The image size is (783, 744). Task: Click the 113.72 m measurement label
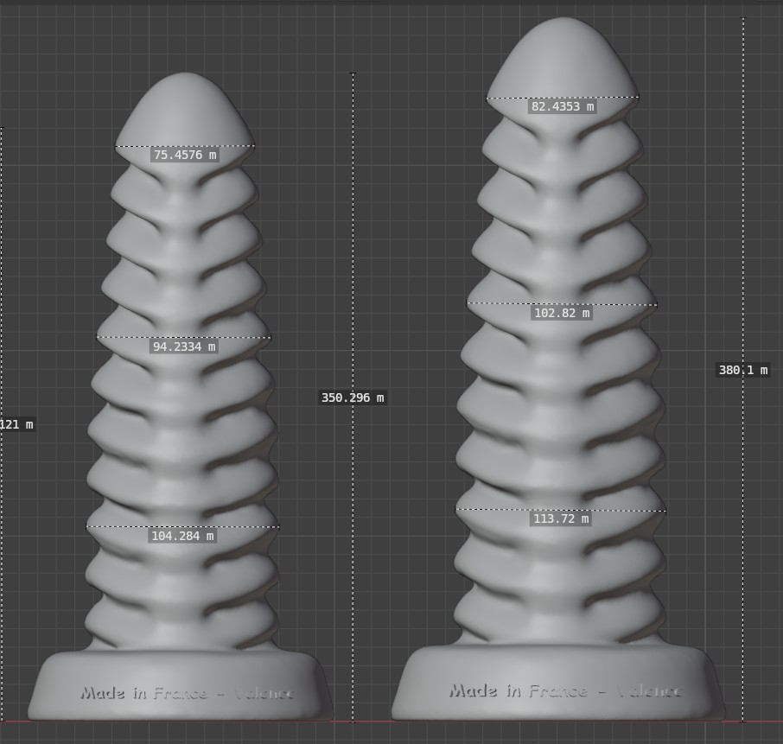[x=561, y=519]
